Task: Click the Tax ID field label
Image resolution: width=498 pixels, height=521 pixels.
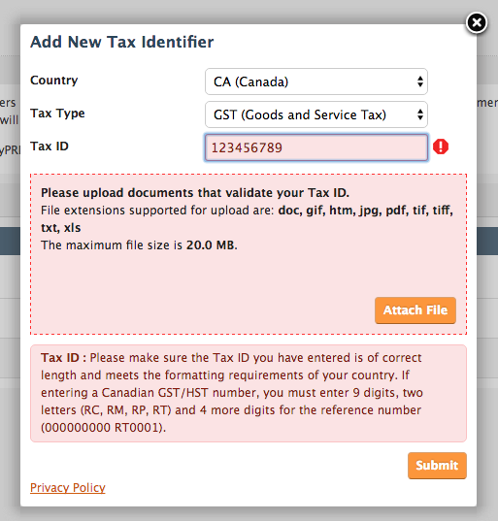Action: 50,147
